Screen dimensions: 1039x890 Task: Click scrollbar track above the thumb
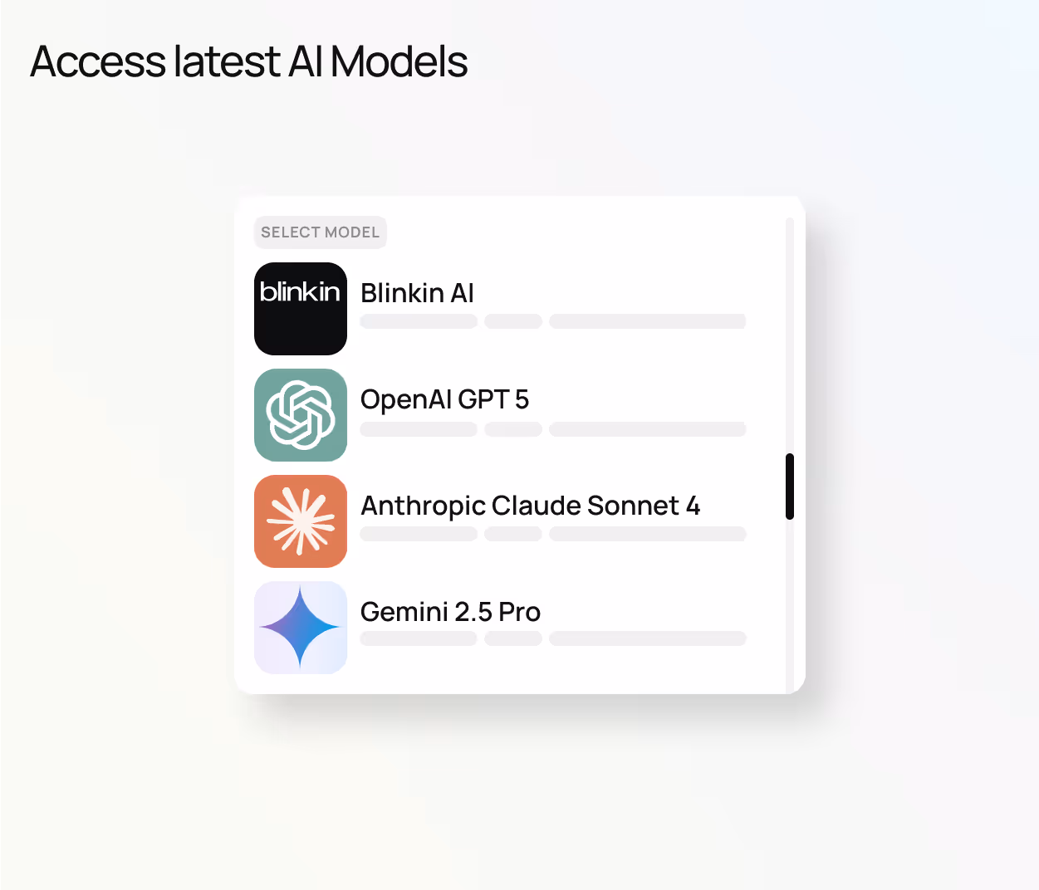tap(790, 335)
